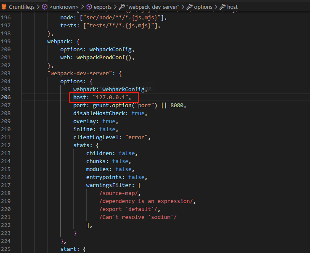Click the /export 'default'/ regex
The image size is (310, 253).
[128, 209]
